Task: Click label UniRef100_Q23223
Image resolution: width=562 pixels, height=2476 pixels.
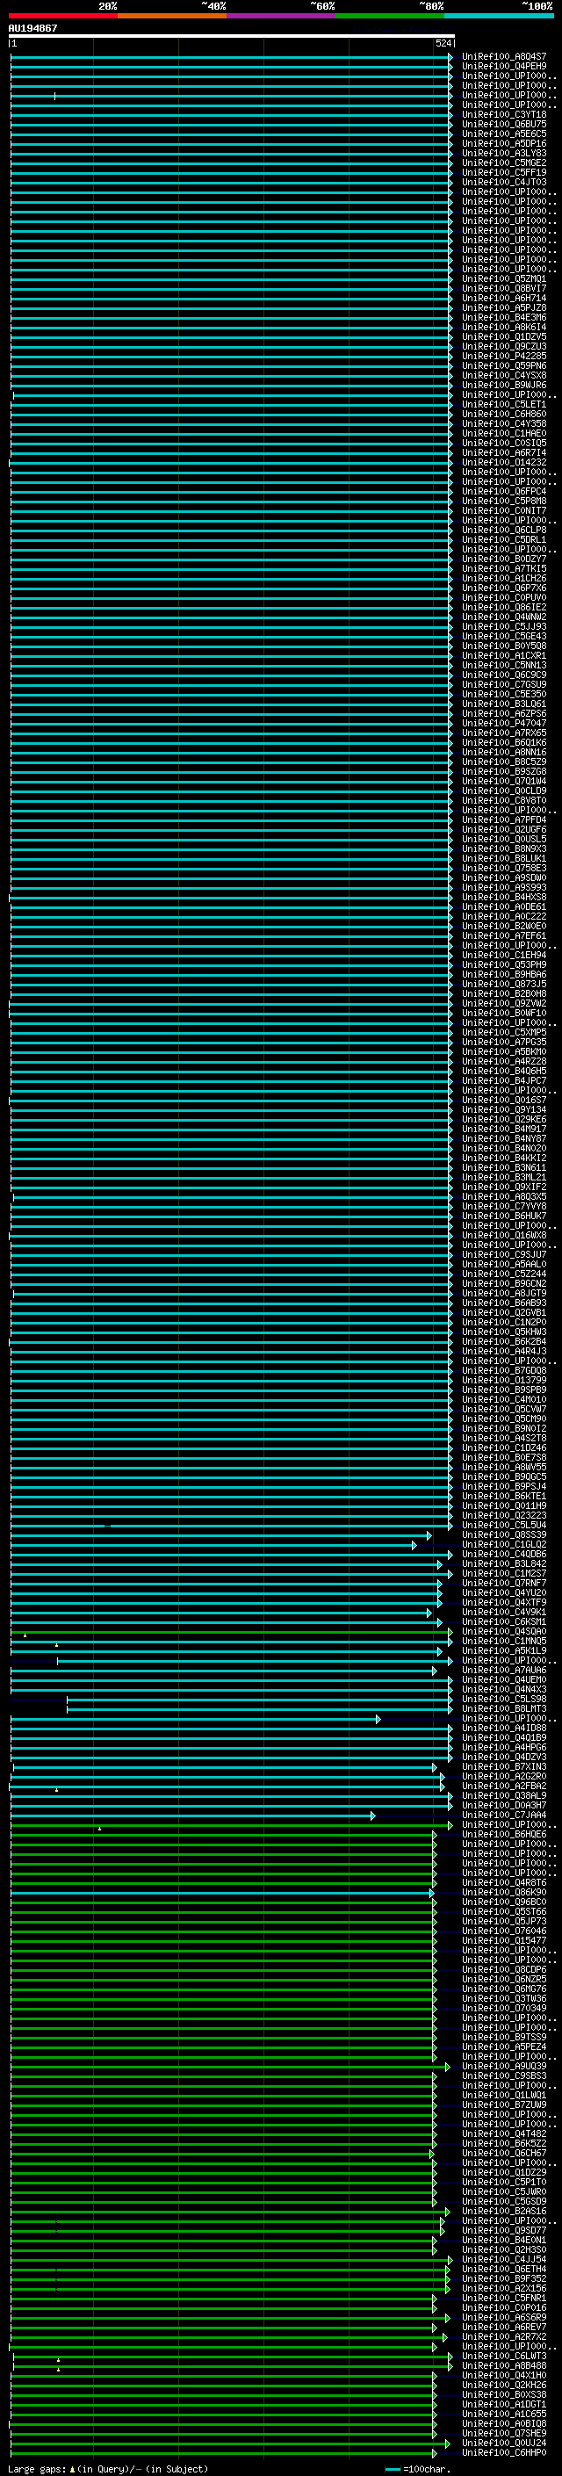Action: click(x=504, y=1515)
